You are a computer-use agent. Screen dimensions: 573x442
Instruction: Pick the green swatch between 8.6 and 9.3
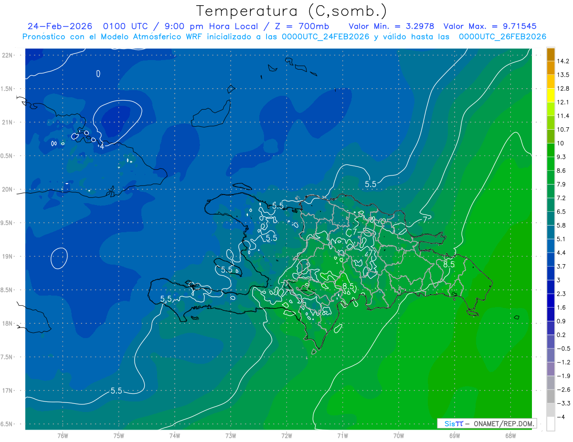551,164
